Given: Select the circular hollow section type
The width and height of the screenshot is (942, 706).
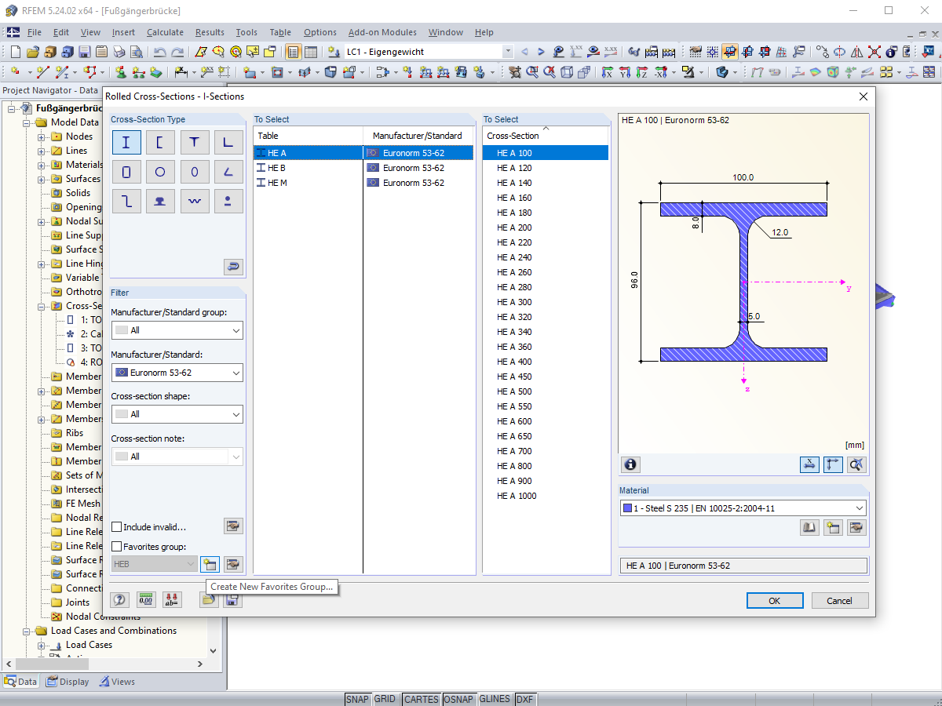Looking at the screenshot, I should 160,172.
